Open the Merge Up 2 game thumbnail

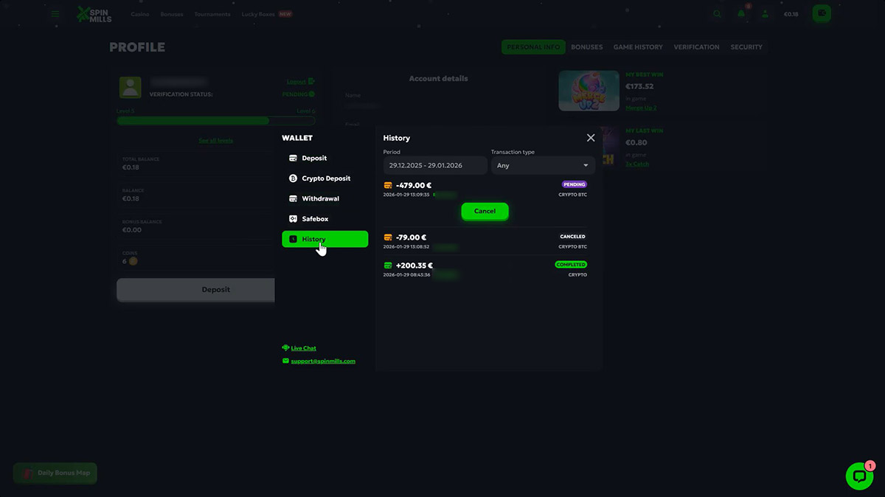(589, 91)
